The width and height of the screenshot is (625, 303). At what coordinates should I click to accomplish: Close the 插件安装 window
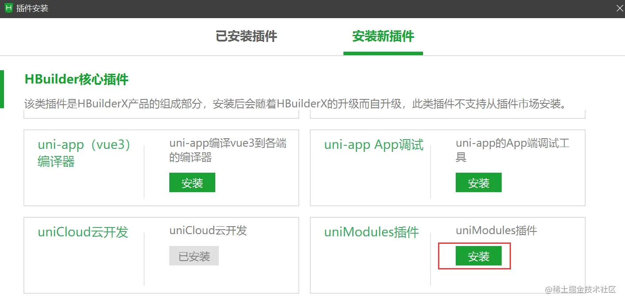point(620,8)
